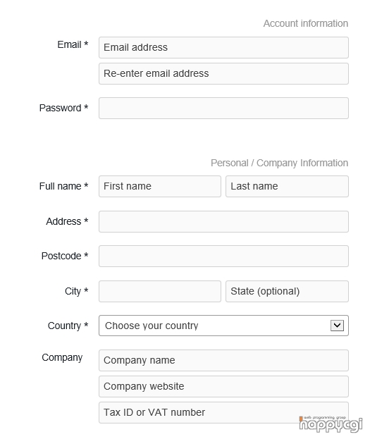Image resolution: width=370 pixels, height=439 pixels.
Task: Click the Full name label
Action: point(64,186)
